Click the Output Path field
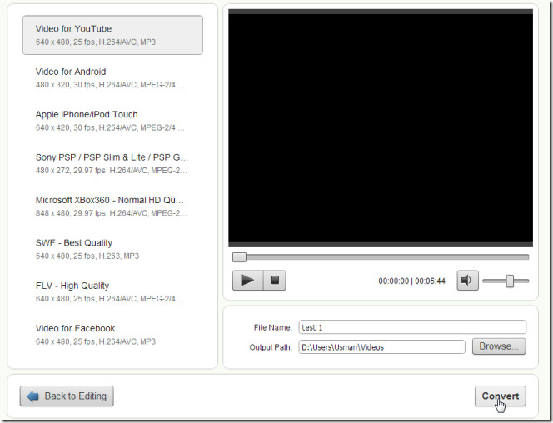Image resolution: width=553 pixels, height=423 pixels. click(x=381, y=347)
